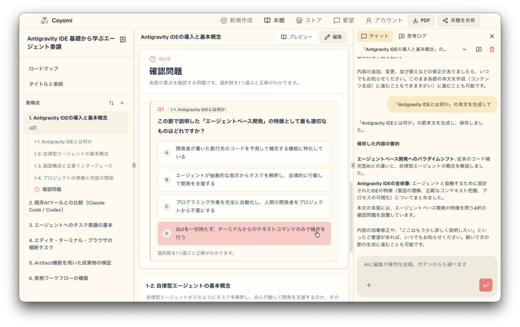Choose quiz answer option B
520x327 pixels.
click(x=244, y=179)
